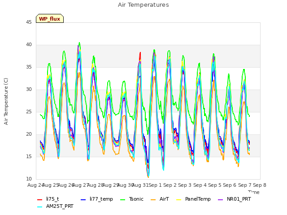Click the Sep 5 x-axis label

tap(215, 185)
